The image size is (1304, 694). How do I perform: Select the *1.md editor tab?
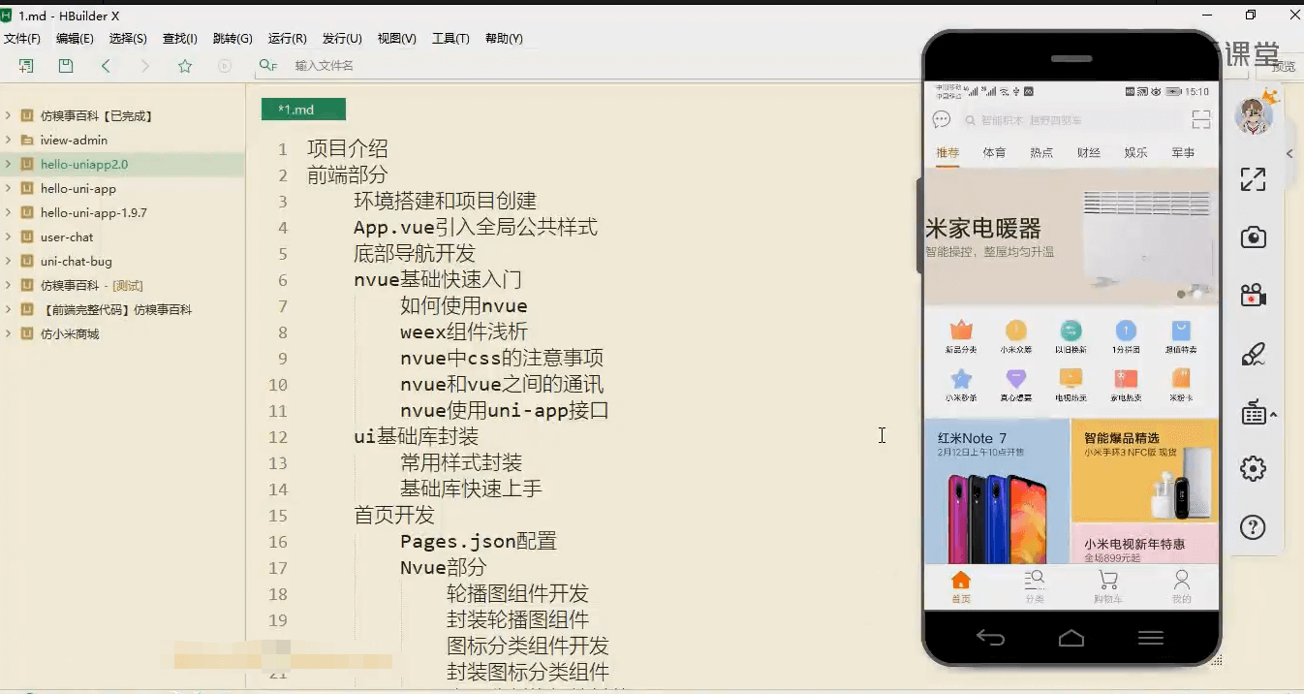point(303,110)
